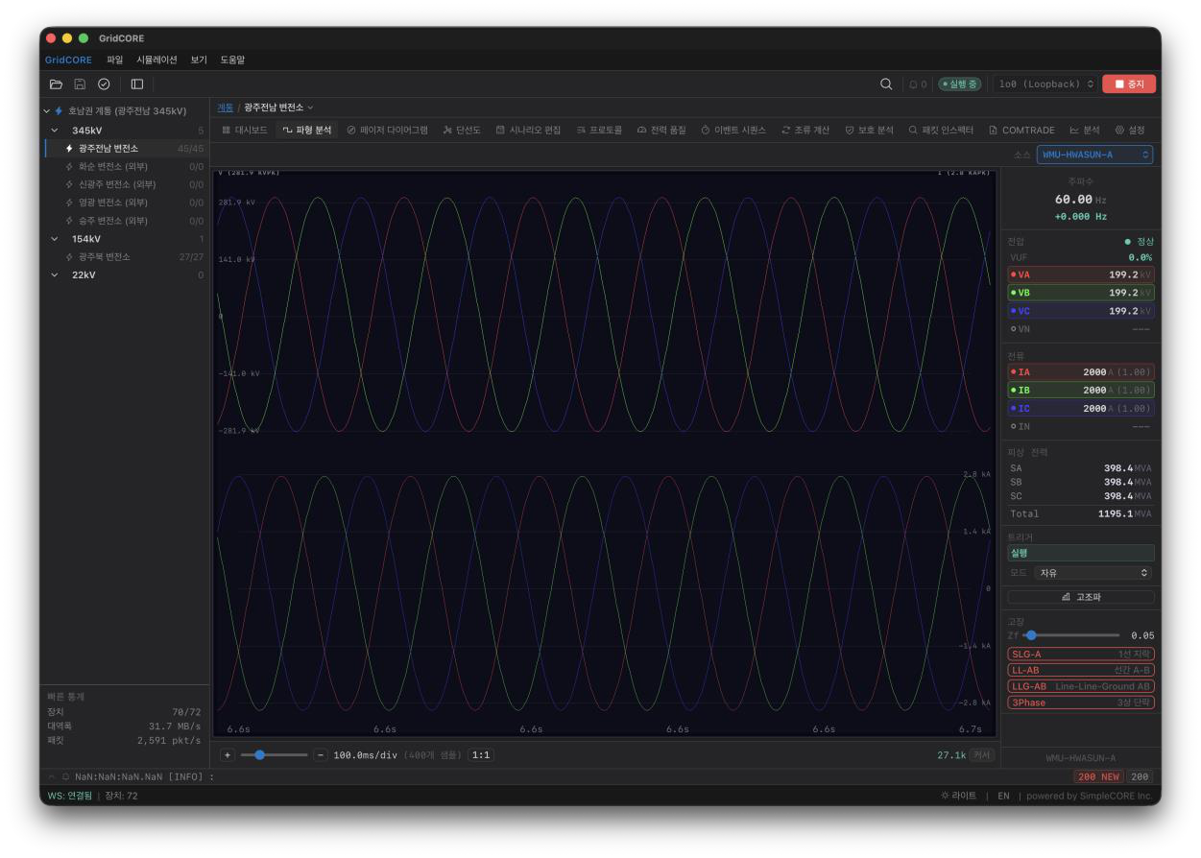Click the lightning icon beside 신광주 변전소 (외부)
1201x858 pixels.
[x=69, y=184]
